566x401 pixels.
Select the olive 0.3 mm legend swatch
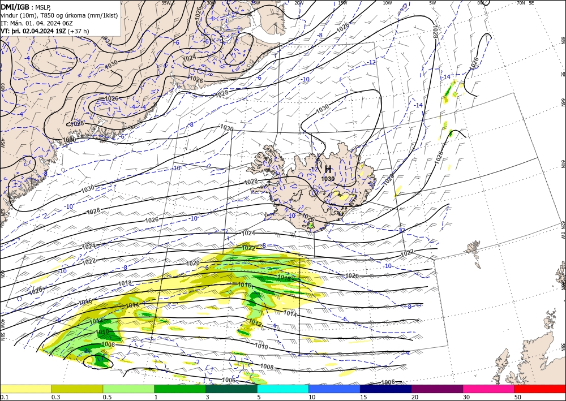(77, 389)
